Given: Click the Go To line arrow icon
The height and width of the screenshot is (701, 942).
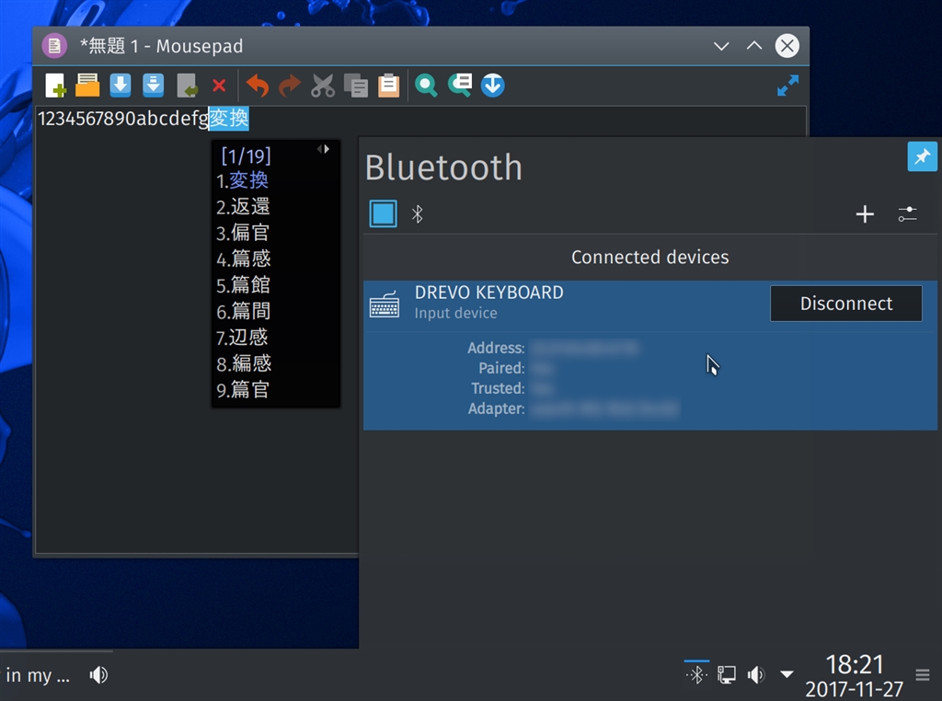Looking at the screenshot, I should point(493,86).
